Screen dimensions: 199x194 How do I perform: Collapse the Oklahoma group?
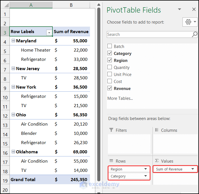pyautogui.click(x=13, y=151)
